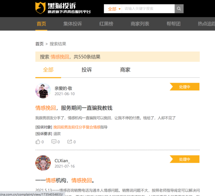The height and width of the screenshot is (196, 215).
Task: Switch to the 投诉 results tab
Action: coord(87,70)
